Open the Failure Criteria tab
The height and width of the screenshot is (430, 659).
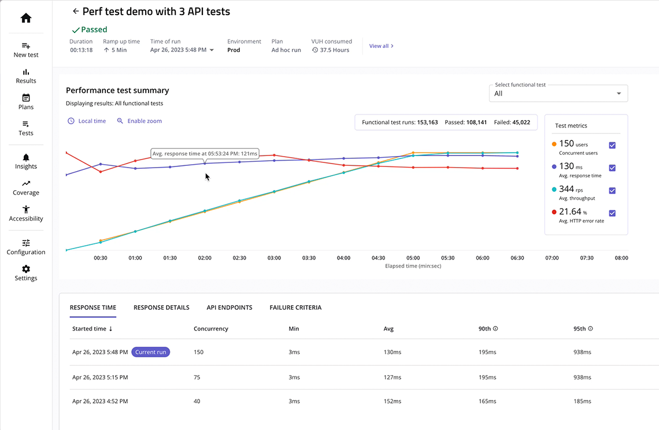(x=295, y=307)
